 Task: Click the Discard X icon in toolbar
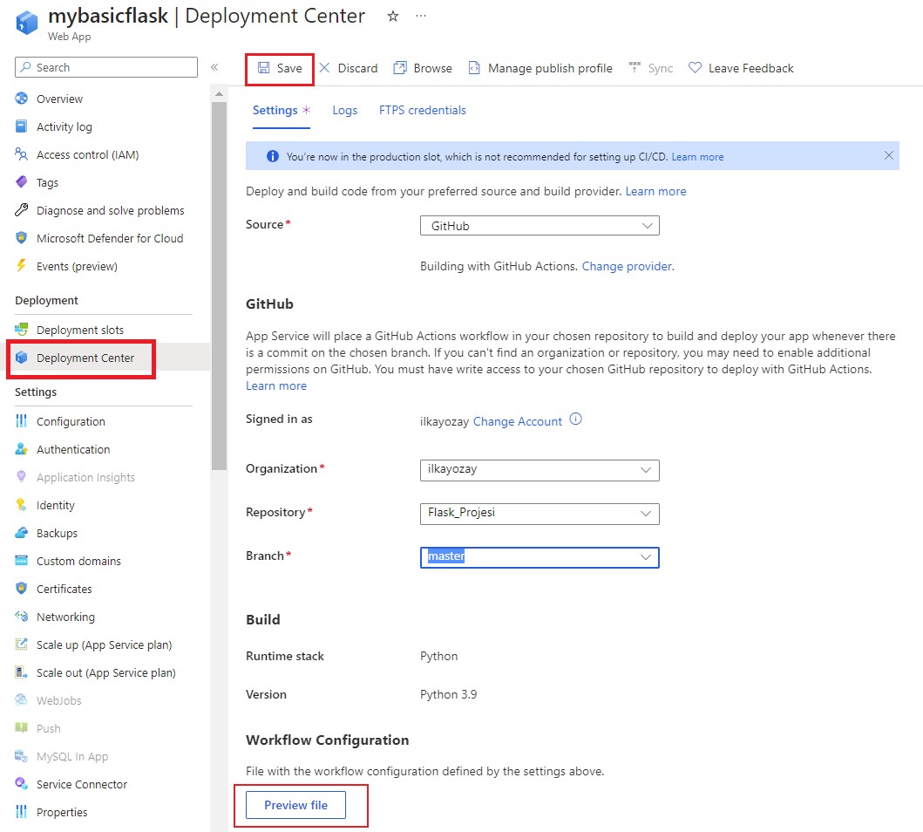pos(324,68)
